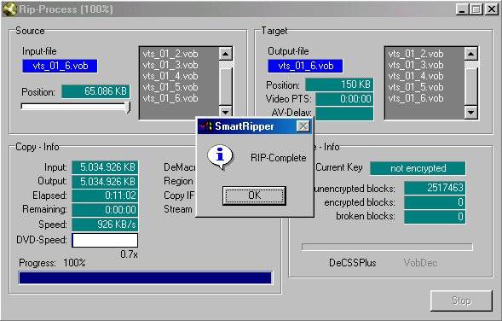Screen dimensions: 502x321
Task: Minimize the Rip-Process window
Action: tap(462, 9)
